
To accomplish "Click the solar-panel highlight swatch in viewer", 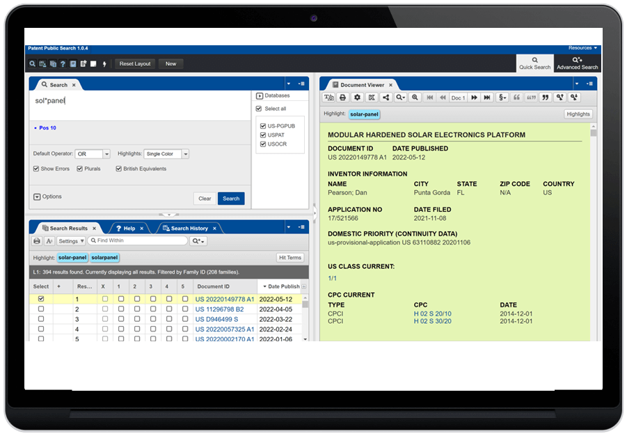I will pos(365,114).
